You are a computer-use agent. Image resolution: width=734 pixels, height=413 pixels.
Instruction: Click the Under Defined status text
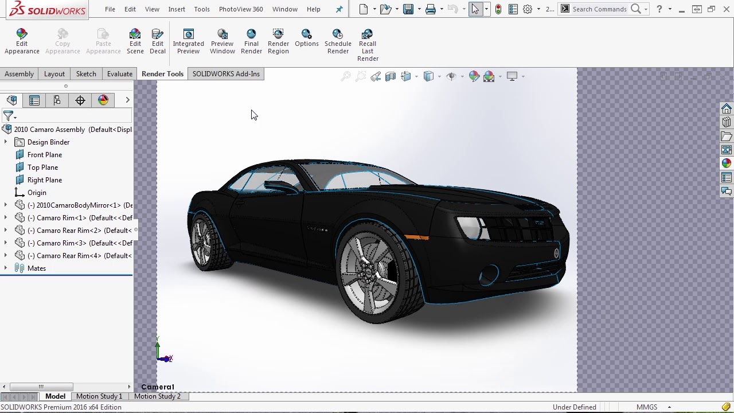pos(574,407)
